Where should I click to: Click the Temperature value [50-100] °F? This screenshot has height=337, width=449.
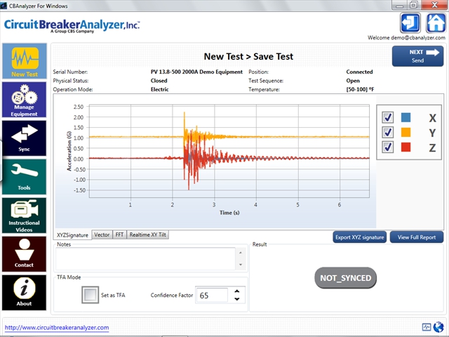[360, 89]
